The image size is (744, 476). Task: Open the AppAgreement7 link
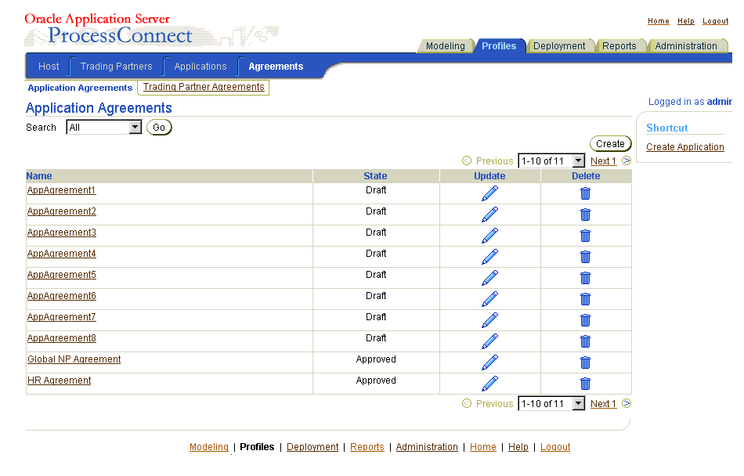(62, 317)
